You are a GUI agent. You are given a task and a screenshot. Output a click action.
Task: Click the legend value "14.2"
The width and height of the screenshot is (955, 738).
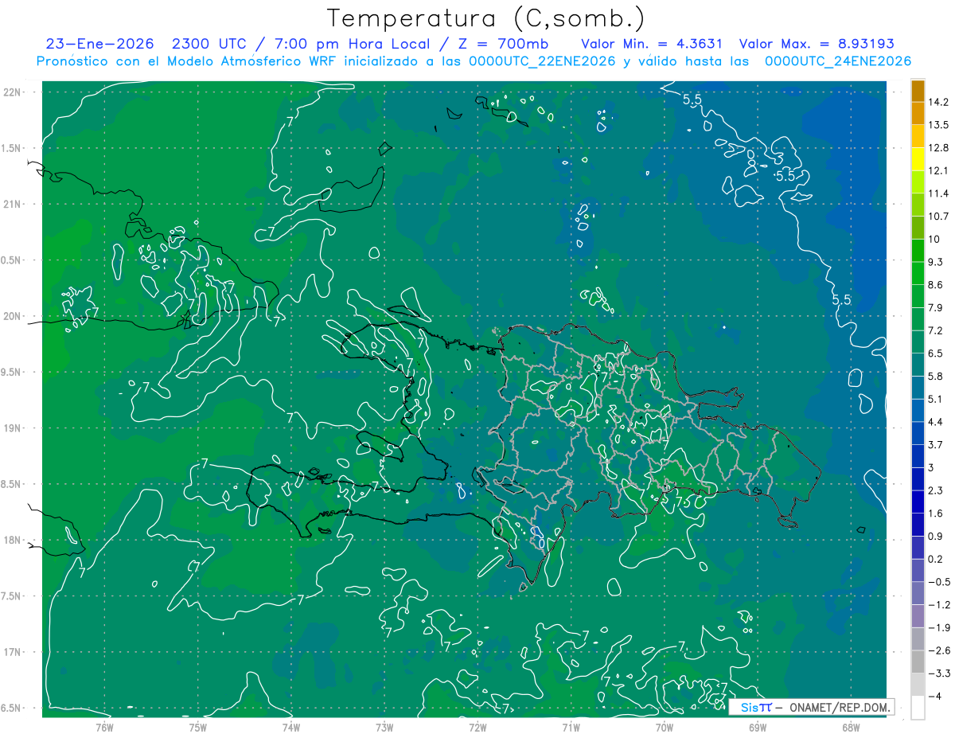tap(938, 102)
